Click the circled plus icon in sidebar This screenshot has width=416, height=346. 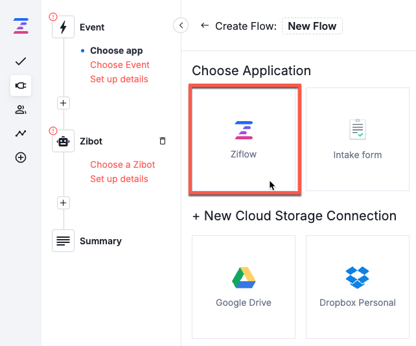tap(21, 157)
